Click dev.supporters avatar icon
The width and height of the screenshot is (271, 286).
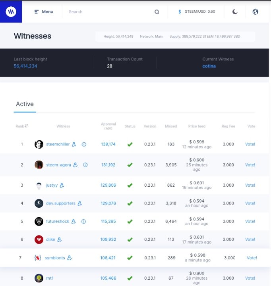pos(39,203)
